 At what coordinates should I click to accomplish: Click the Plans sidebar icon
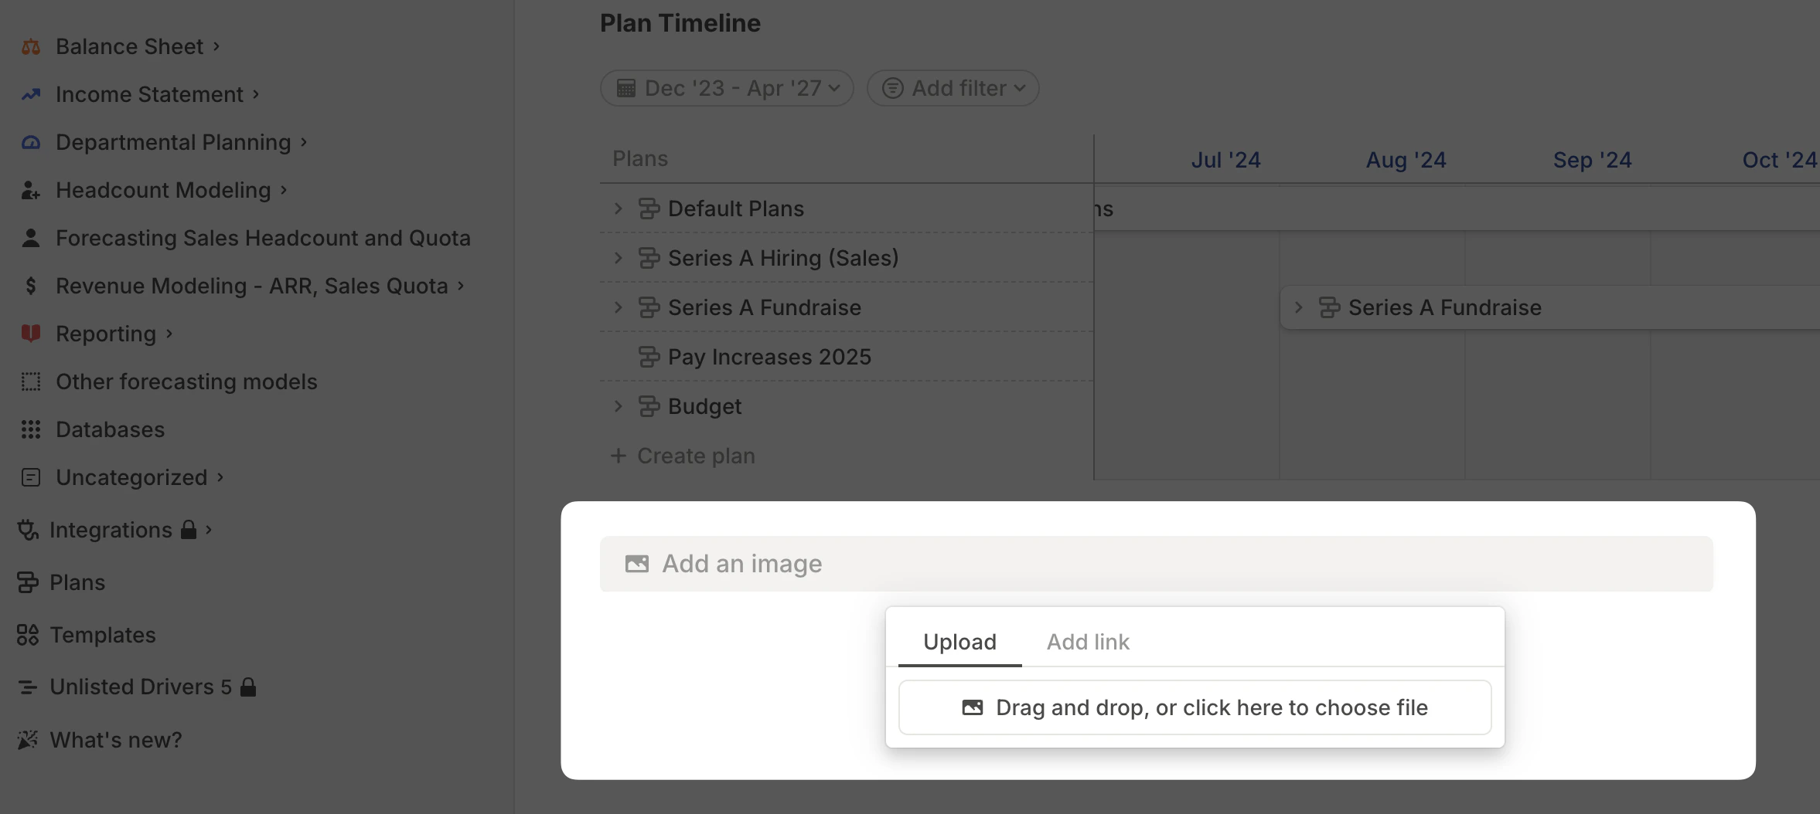click(x=29, y=582)
